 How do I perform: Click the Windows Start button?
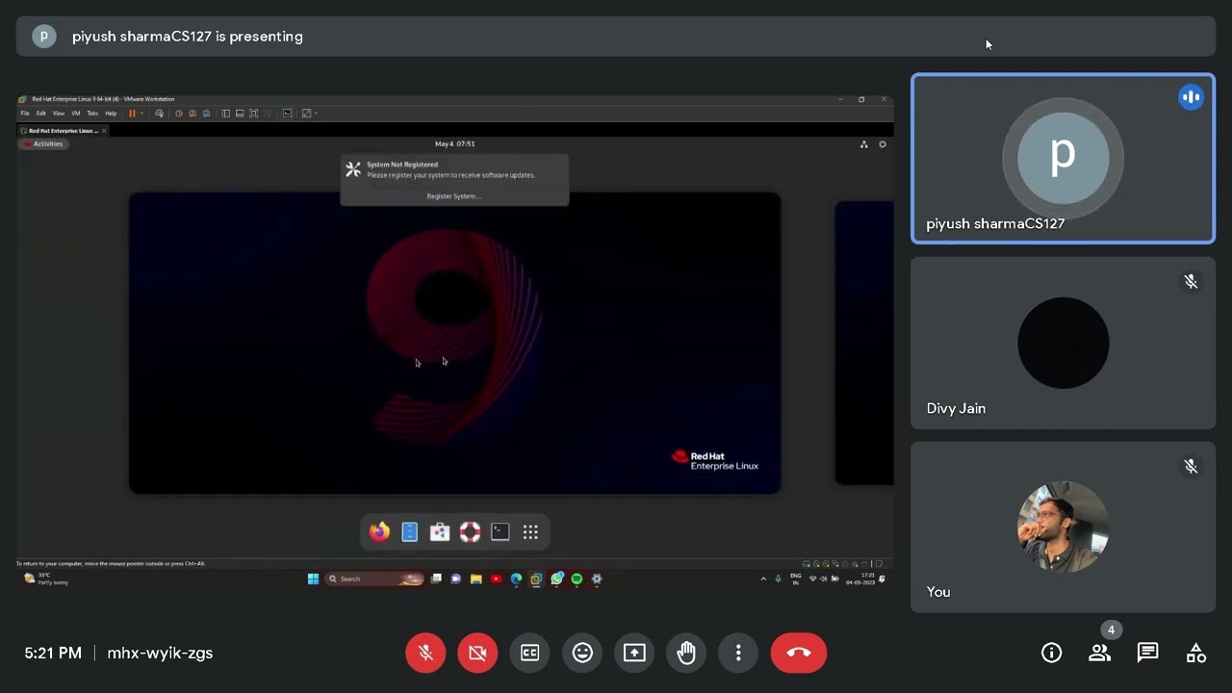pyautogui.click(x=313, y=578)
